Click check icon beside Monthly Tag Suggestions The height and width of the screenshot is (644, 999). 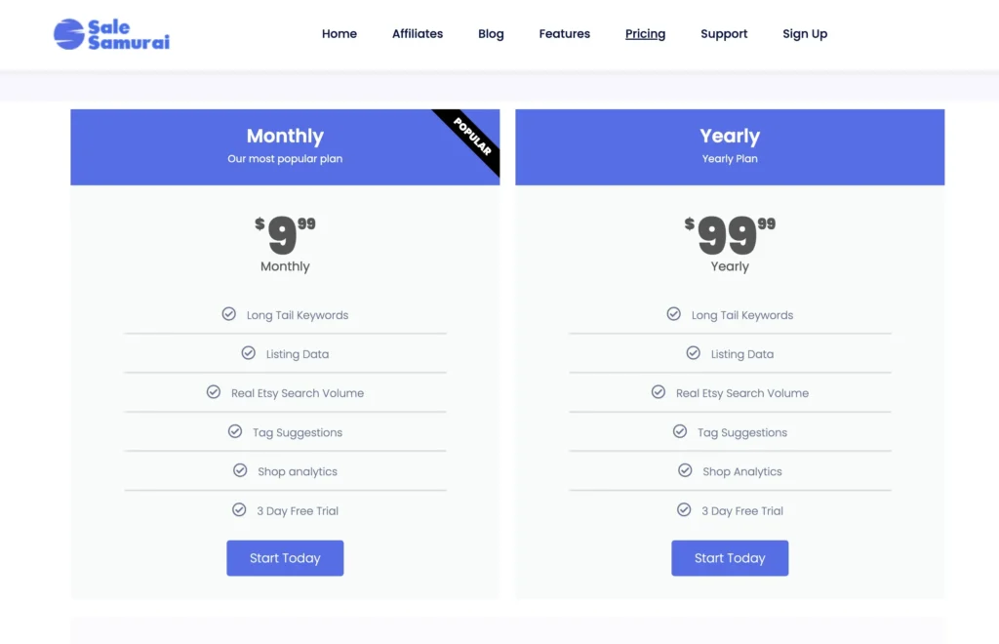[234, 431]
